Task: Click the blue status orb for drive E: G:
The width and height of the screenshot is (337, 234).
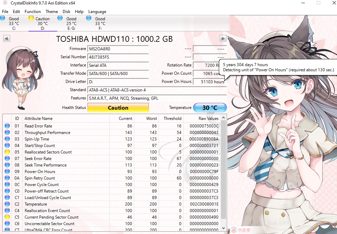Action: pyautogui.click(x=60, y=18)
